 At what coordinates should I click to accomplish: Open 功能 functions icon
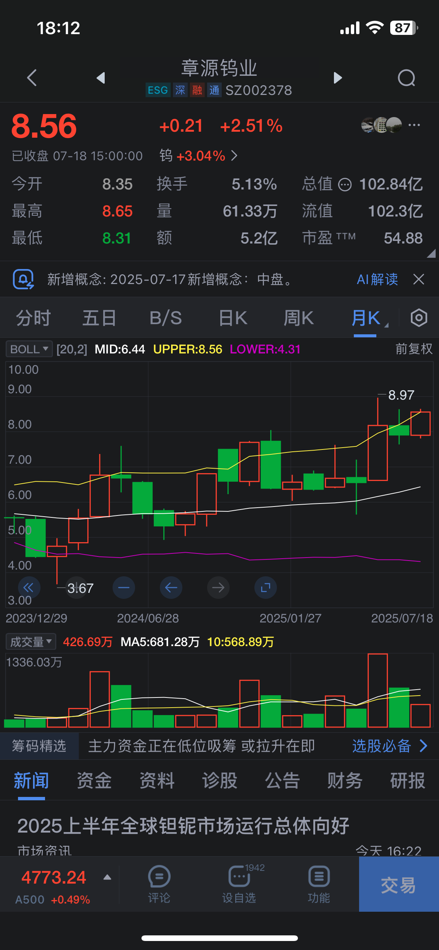coord(319,884)
